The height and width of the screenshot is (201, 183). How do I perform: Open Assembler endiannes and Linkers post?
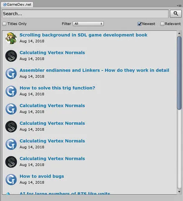94,70
